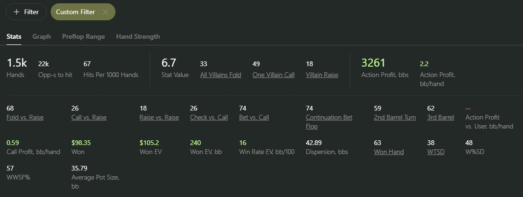Click the One Villain Call link
Screen dimensions: 523x197
point(274,75)
